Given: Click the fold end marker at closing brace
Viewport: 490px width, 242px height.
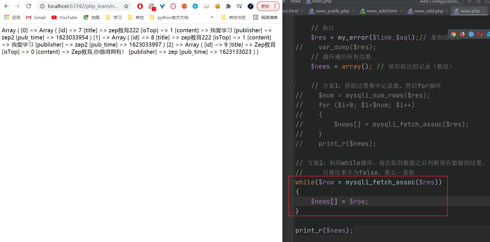Looking at the screenshot, I should pos(292,211).
